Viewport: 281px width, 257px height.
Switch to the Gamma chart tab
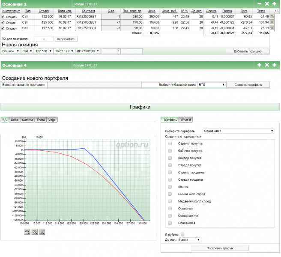(x=27, y=120)
